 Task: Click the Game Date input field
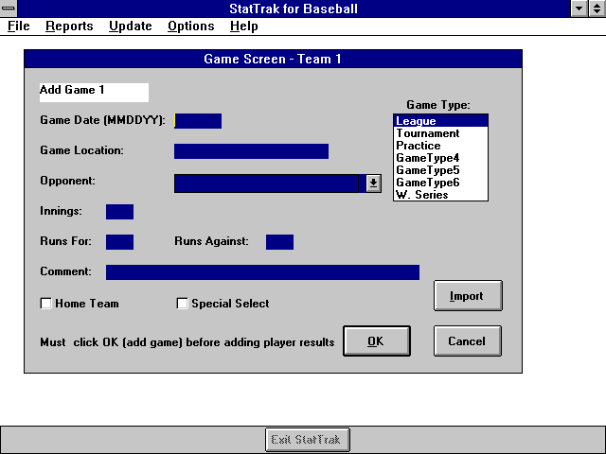coord(198,121)
